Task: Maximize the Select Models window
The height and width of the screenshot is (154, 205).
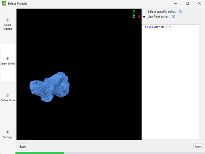Action: 187,3
